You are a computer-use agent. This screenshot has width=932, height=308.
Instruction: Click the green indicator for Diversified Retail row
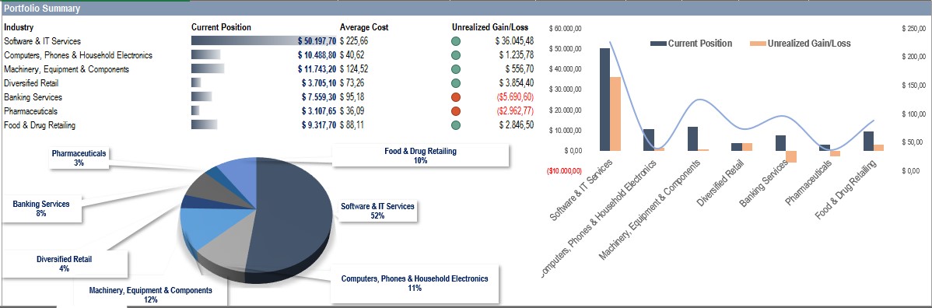pos(456,83)
